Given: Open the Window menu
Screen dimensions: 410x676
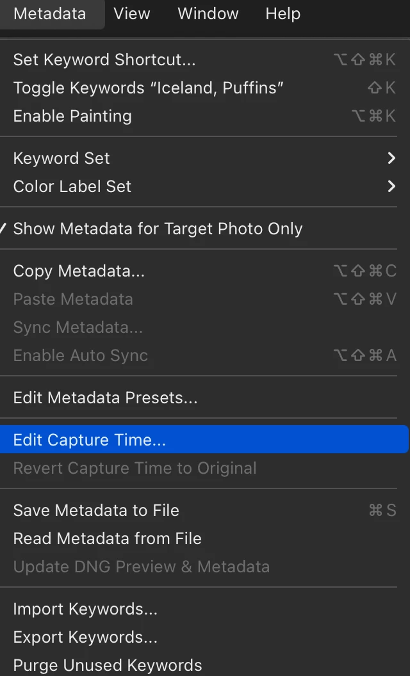Looking at the screenshot, I should click(208, 13).
